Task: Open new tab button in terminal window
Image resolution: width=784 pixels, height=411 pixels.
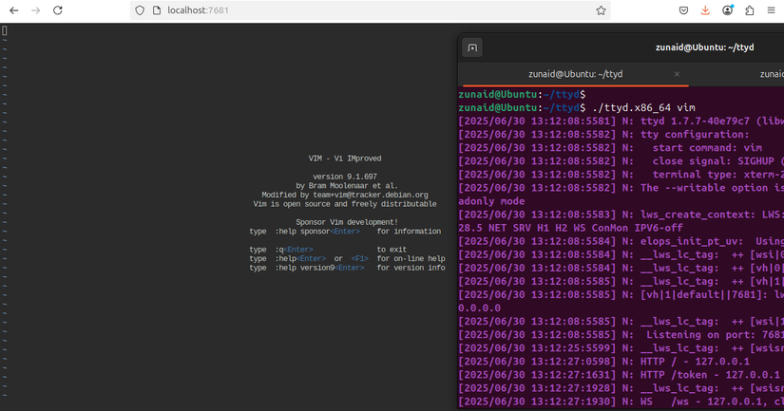Action: pos(472,47)
